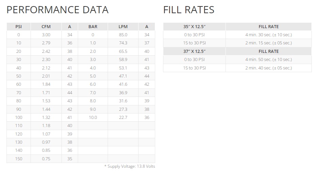Select the LPM column header

click(x=123, y=26)
